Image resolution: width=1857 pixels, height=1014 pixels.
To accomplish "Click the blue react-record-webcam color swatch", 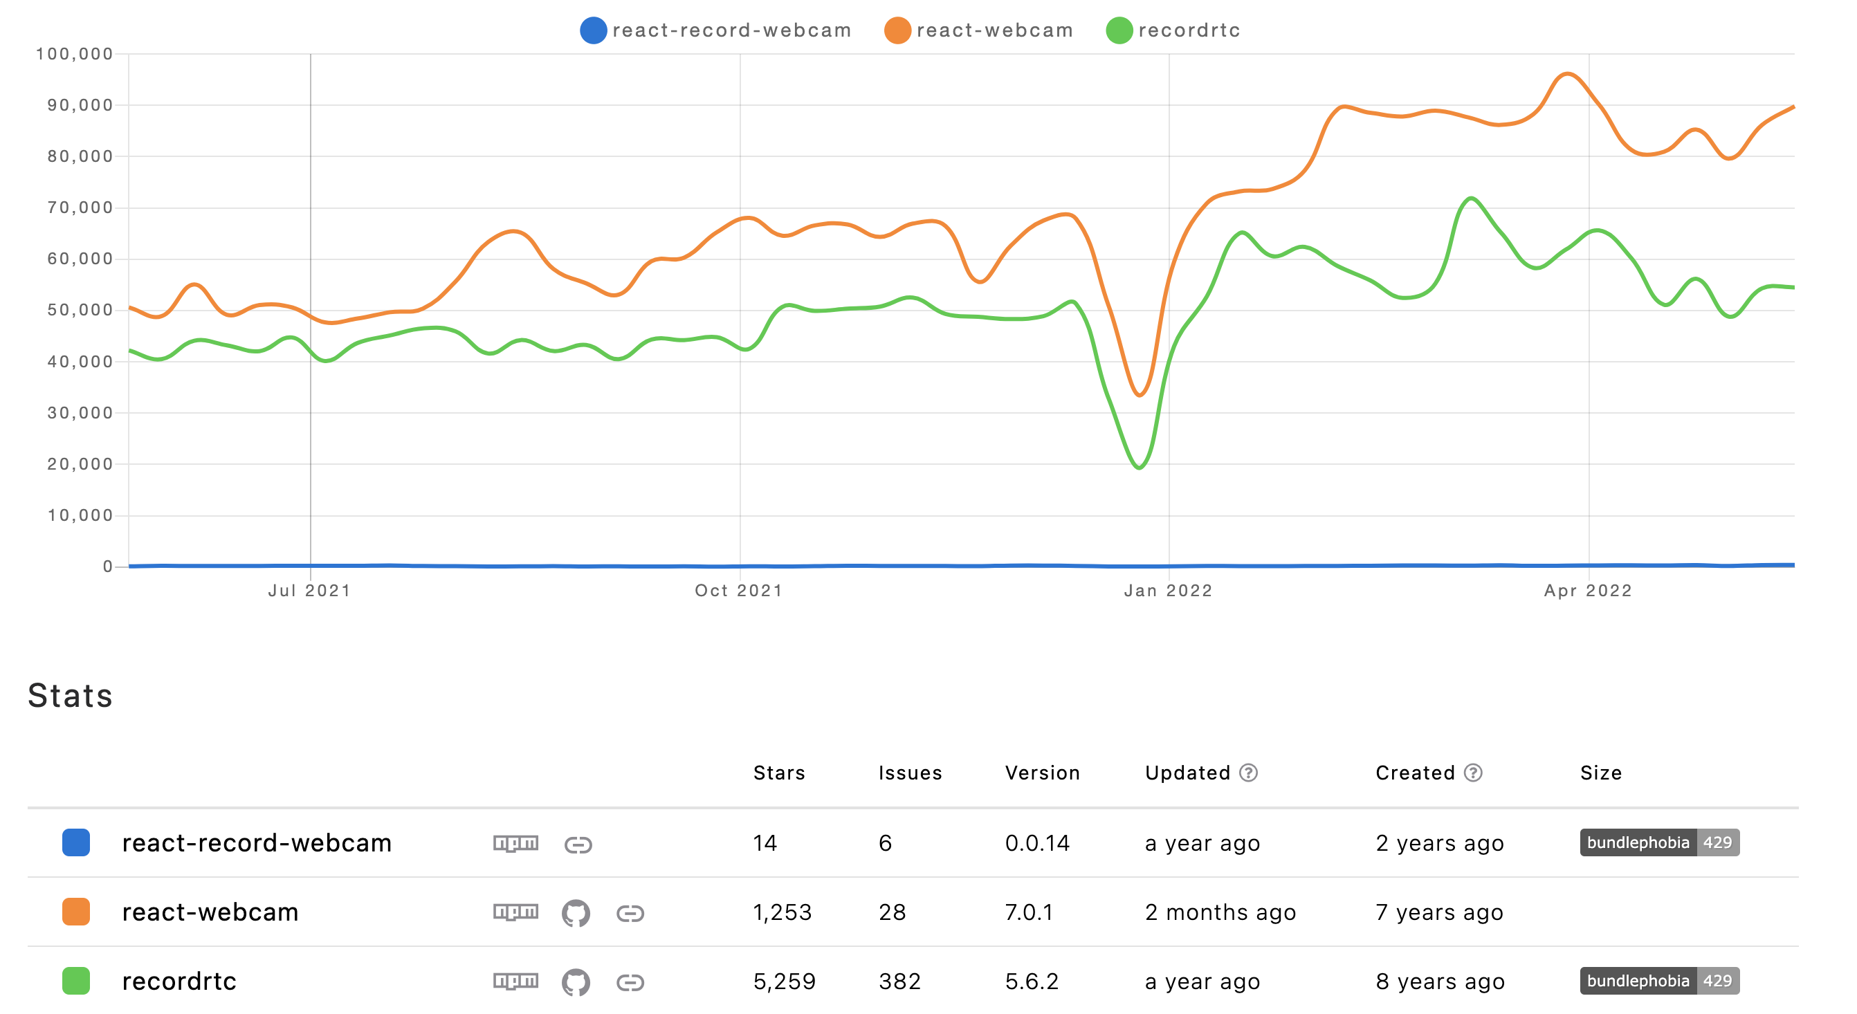I will (x=75, y=842).
